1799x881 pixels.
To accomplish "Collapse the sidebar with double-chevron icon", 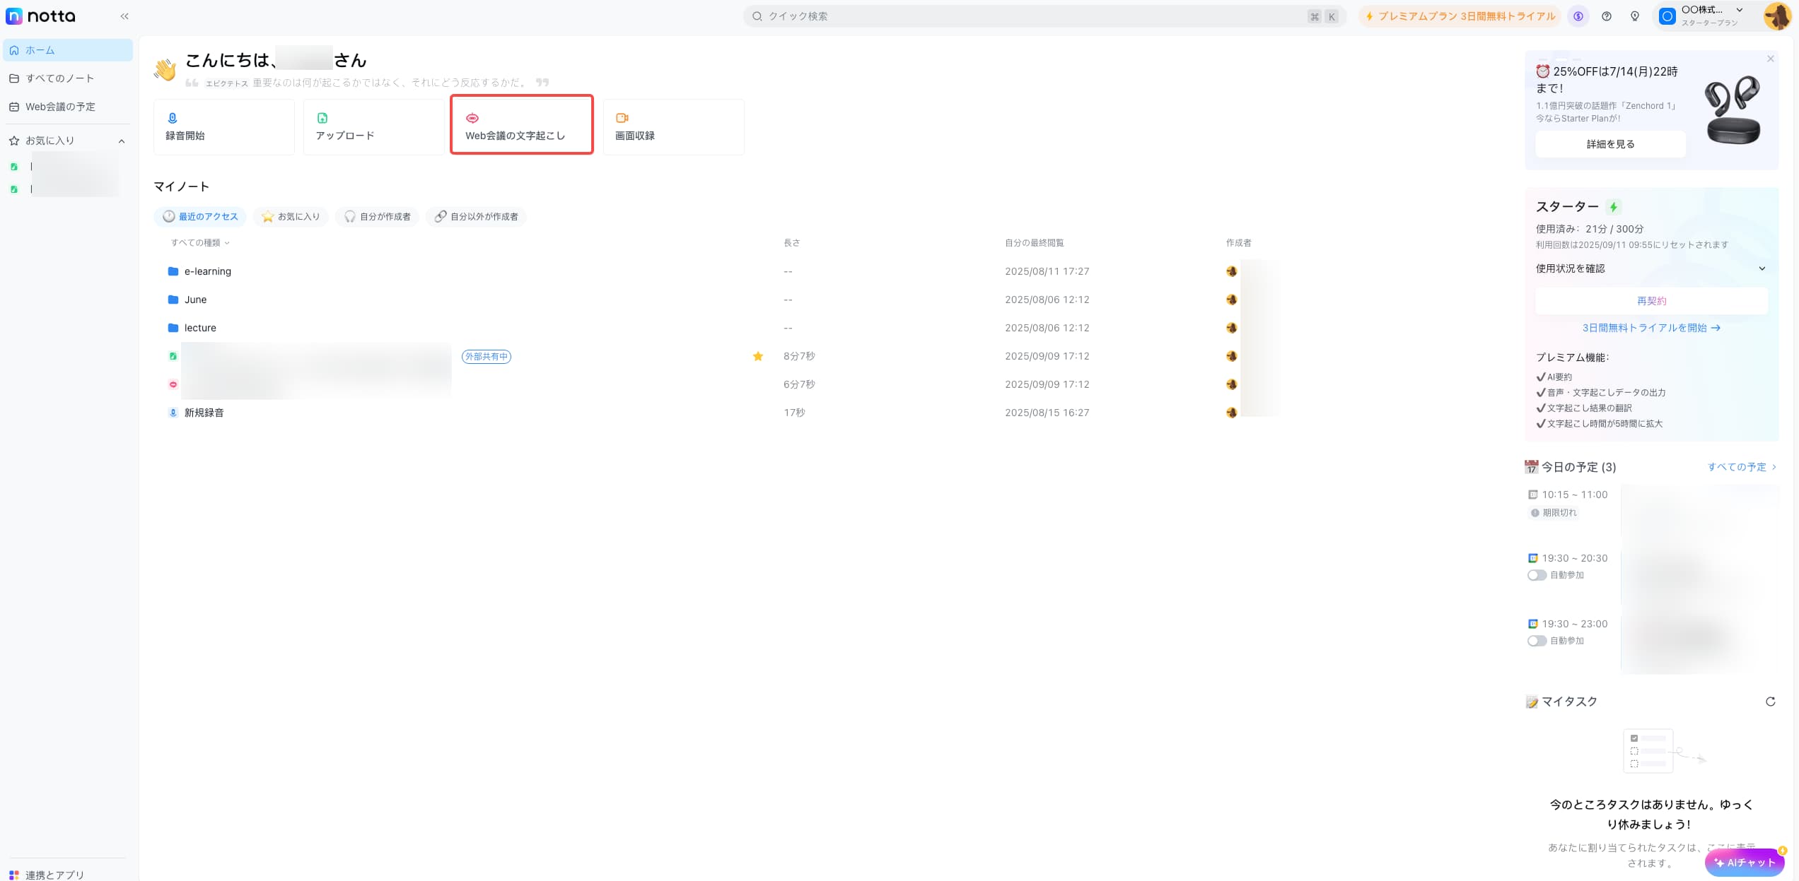I will pos(124,16).
